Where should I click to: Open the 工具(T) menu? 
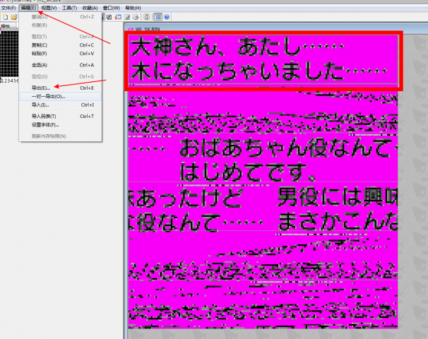click(x=69, y=8)
